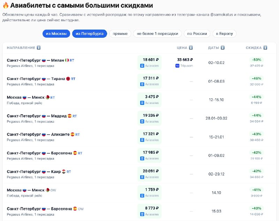This screenshot has height=221, width=279.
Task: Click the Italy flag next to Милан
Action: click(67, 60)
